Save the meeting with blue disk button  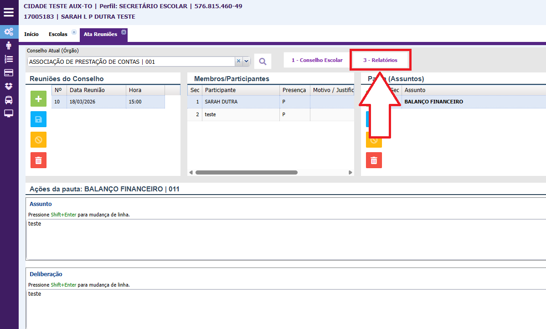(38, 119)
